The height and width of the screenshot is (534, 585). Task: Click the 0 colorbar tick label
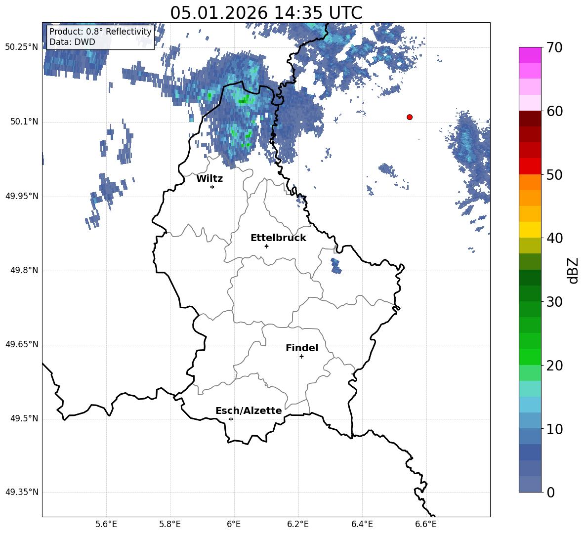tap(550, 493)
